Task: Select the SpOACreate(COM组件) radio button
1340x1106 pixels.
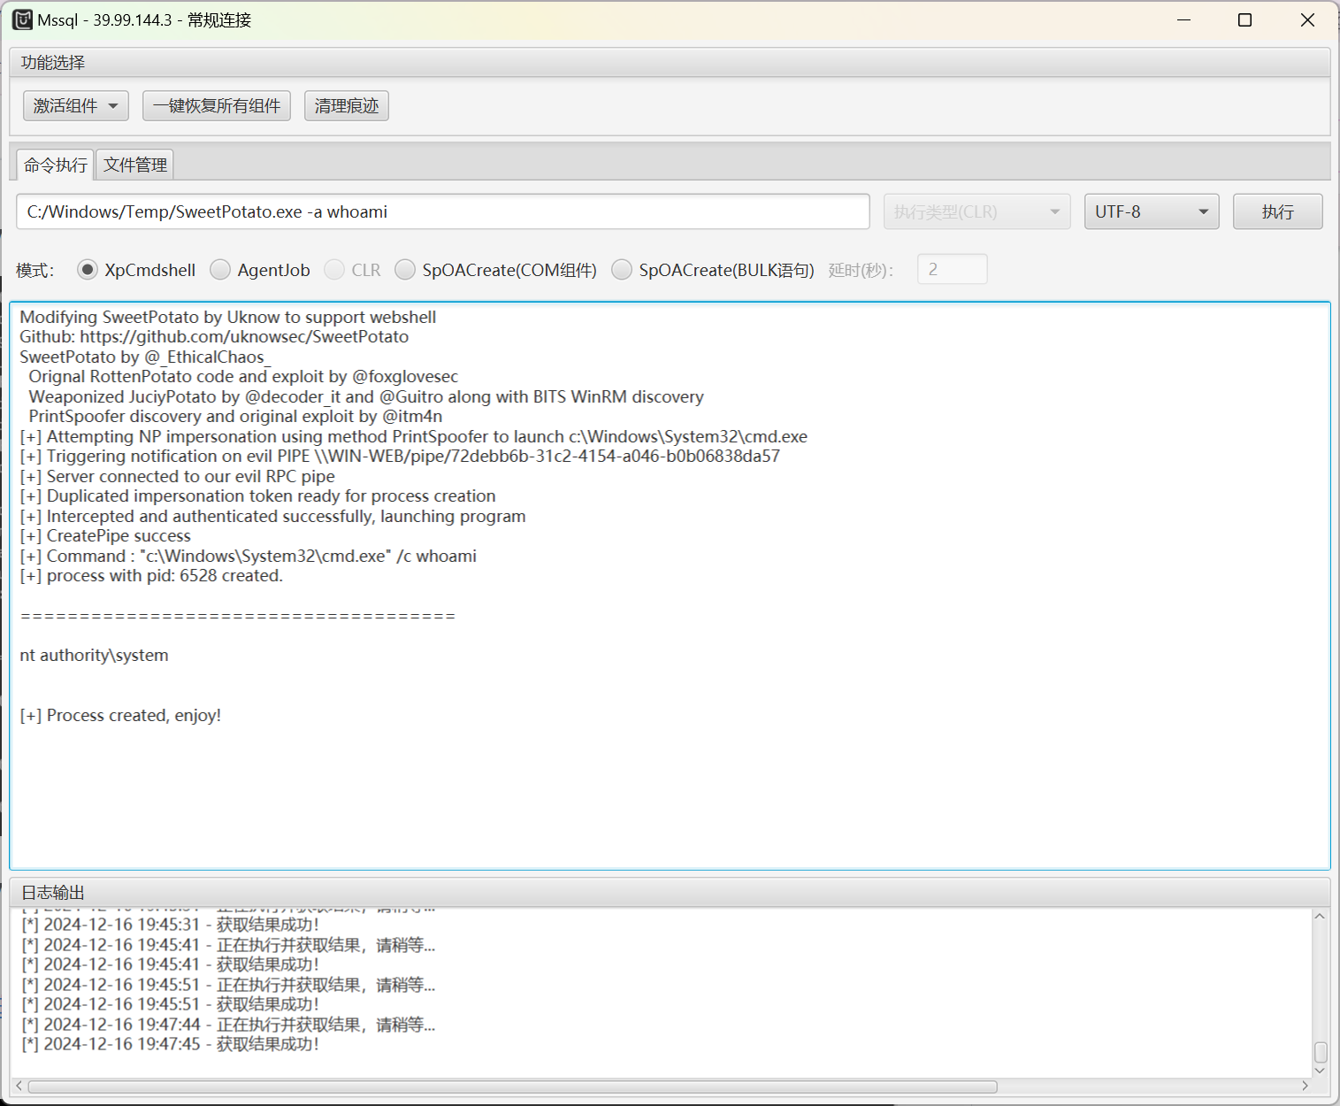Action: click(405, 270)
